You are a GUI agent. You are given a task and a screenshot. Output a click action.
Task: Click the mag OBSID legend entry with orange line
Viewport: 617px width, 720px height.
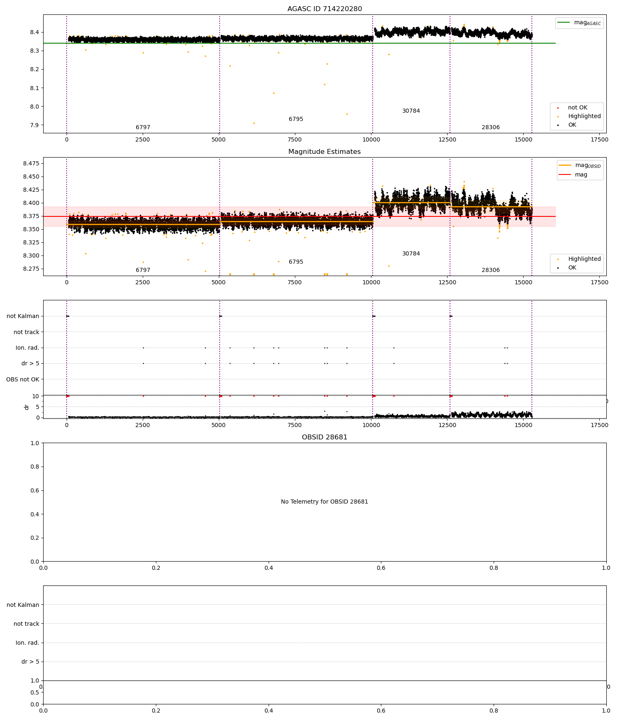[x=580, y=165]
